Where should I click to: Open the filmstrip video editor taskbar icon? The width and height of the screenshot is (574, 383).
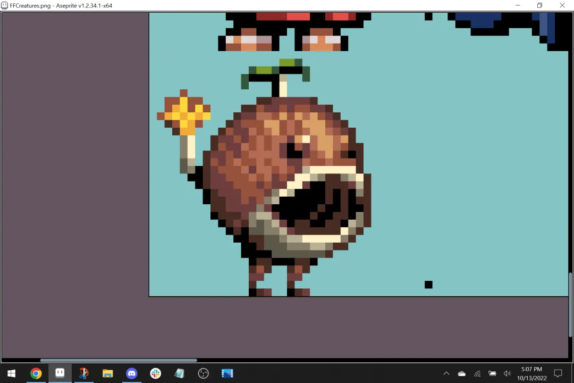pyautogui.click(x=227, y=373)
